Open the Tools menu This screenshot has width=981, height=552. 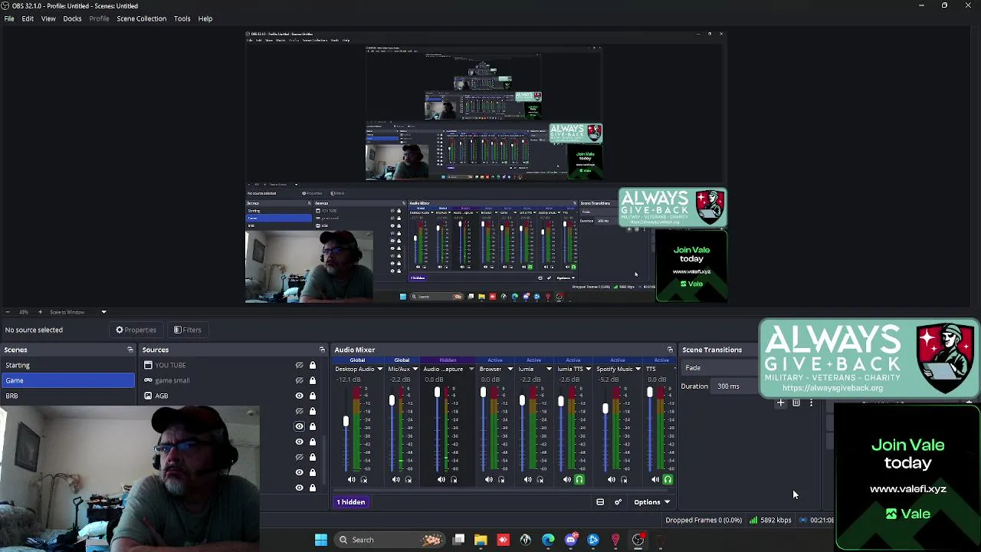click(x=182, y=18)
